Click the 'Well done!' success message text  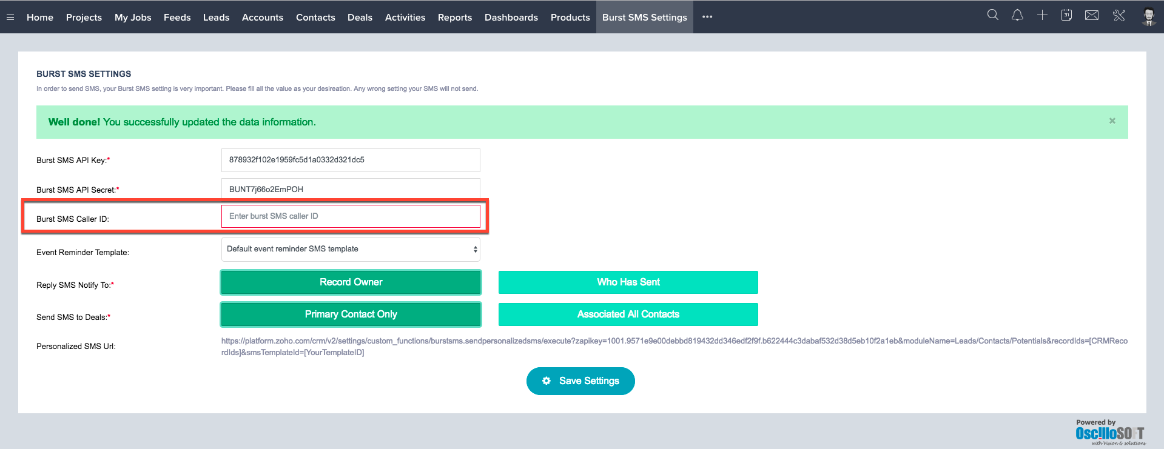point(182,122)
